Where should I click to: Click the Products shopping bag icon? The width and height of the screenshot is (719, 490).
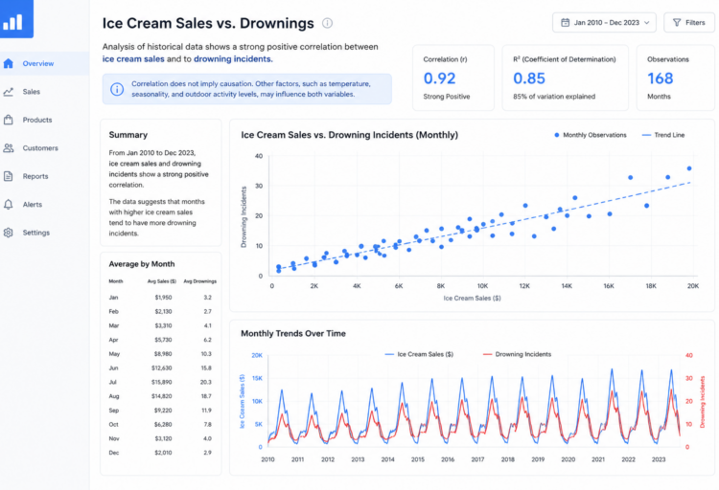pos(9,120)
